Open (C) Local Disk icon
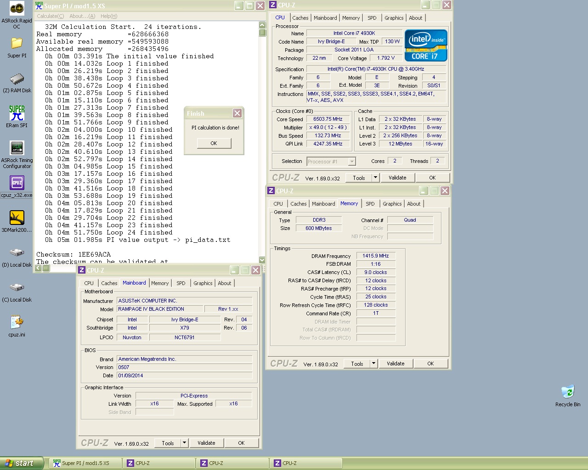The height and width of the screenshot is (470, 588). [17, 287]
